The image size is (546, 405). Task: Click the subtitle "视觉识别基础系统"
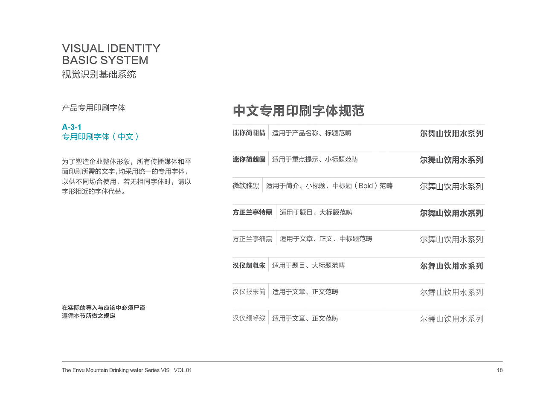(x=99, y=74)
